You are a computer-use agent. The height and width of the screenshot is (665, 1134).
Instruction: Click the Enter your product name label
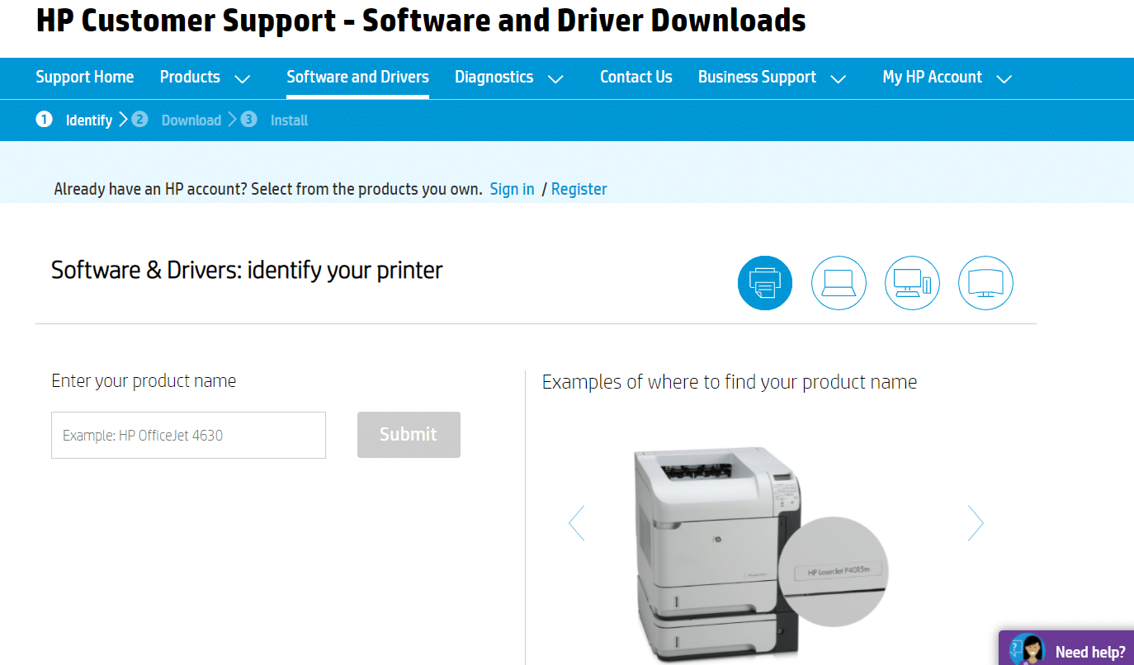144,380
